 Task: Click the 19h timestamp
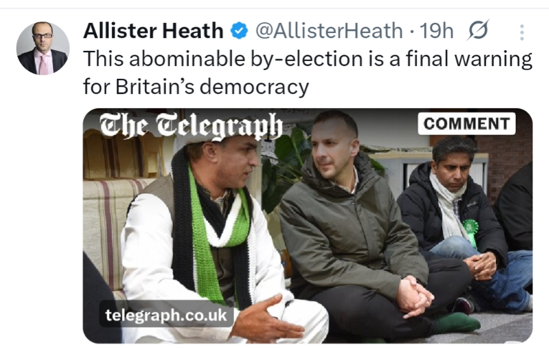click(x=439, y=31)
